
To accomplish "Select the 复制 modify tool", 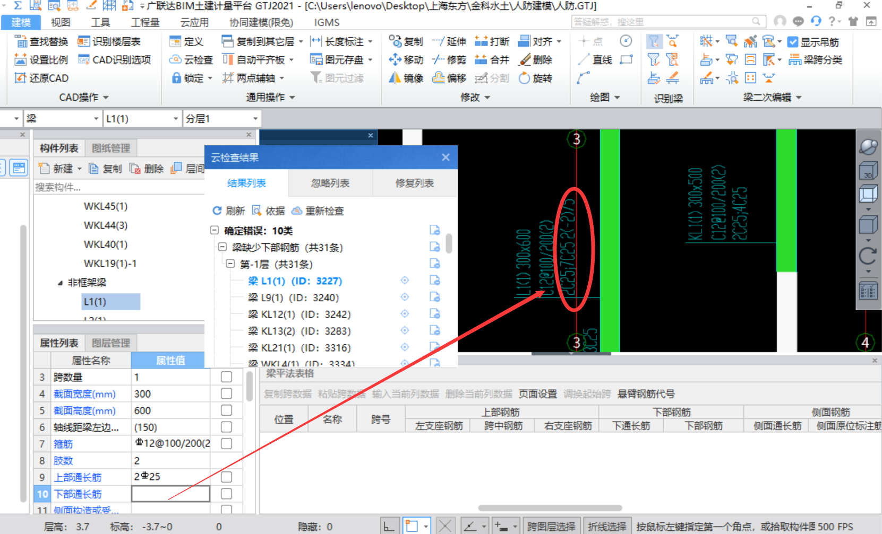I will (x=406, y=42).
